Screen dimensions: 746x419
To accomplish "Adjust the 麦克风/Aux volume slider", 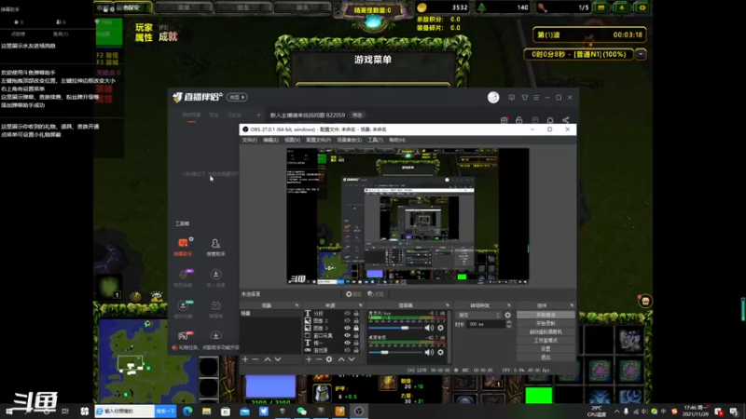I will click(x=395, y=328).
